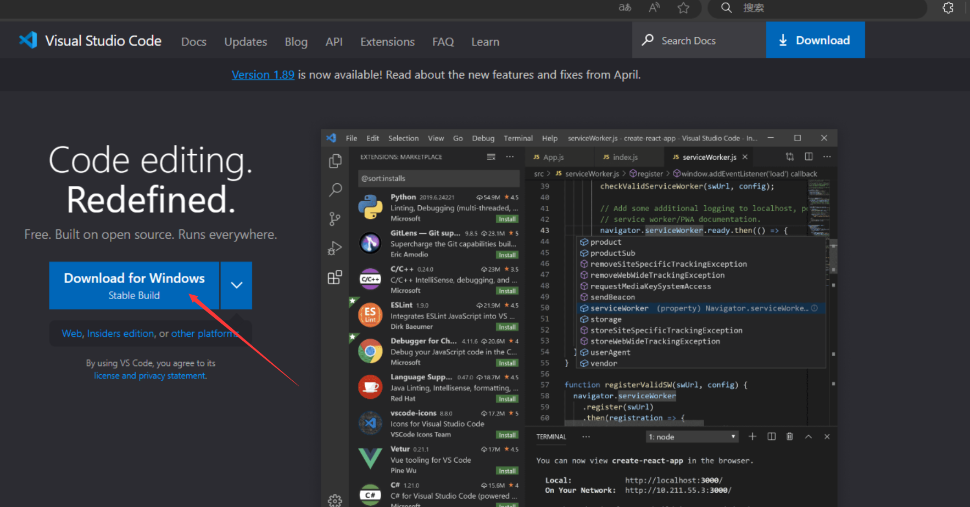Viewport: 970px width, 507px height.
Task: Open the Run and Debug icon
Action: (335, 248)
